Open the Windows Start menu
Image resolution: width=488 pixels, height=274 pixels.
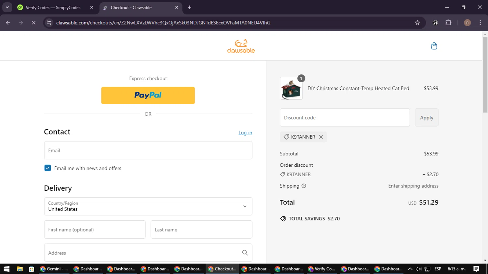(x=7, y=269)
